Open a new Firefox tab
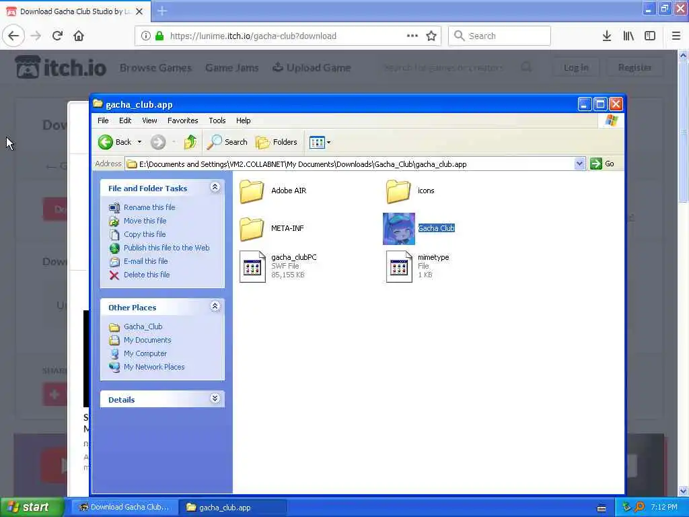The width and height of the screenshot is (689, 517). tap(162, 11)
